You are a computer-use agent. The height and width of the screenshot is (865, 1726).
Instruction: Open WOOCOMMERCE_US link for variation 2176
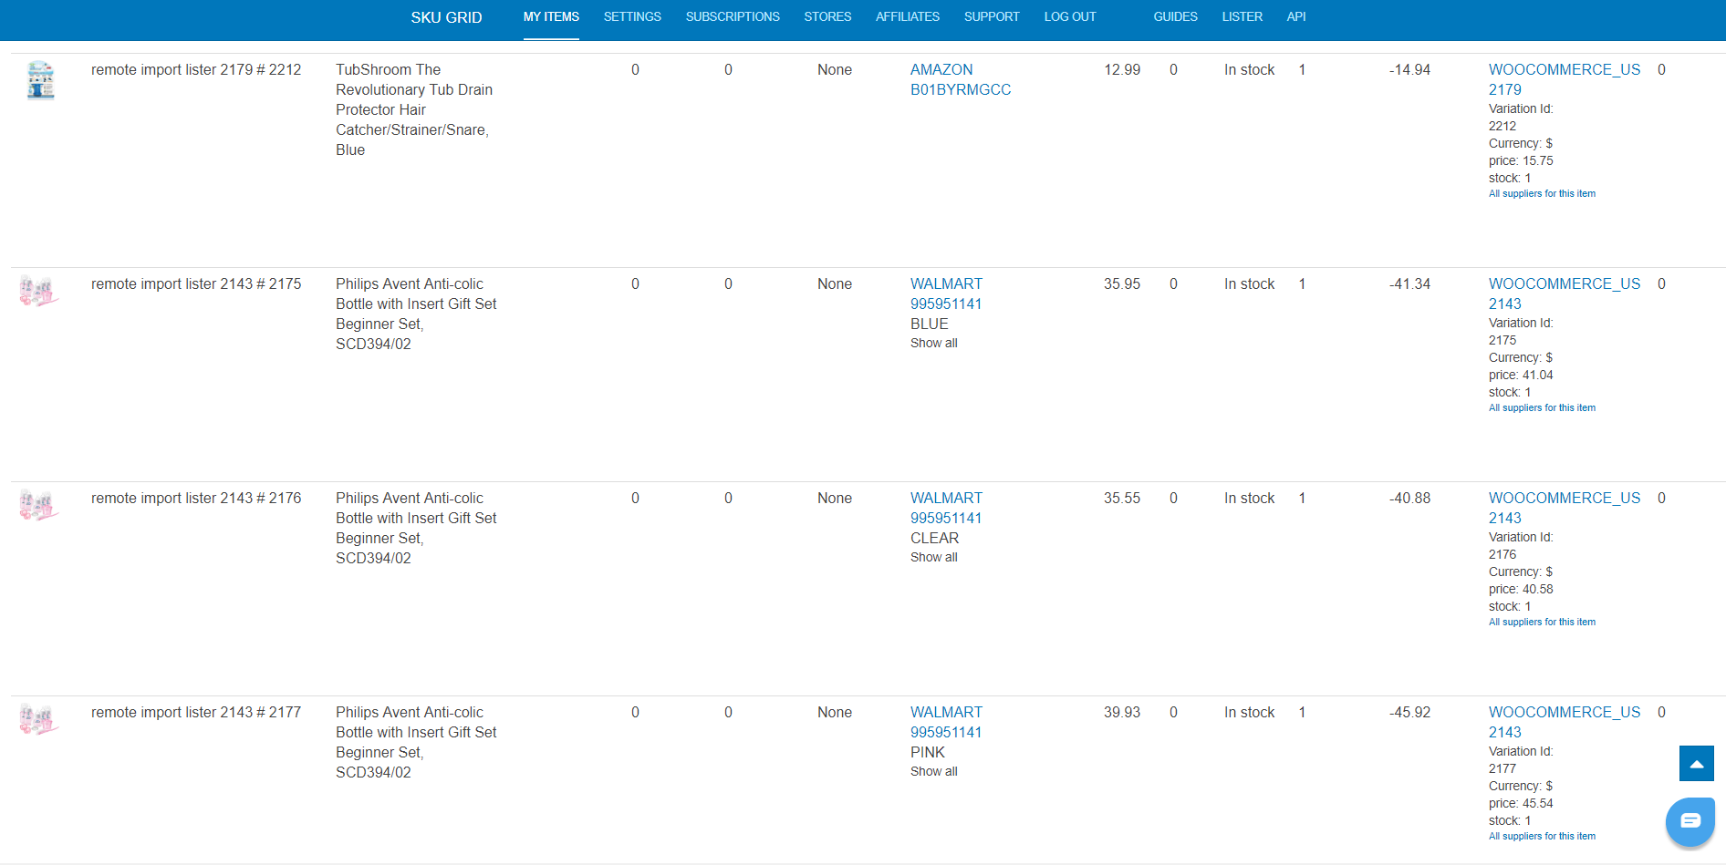[1565, 498]
